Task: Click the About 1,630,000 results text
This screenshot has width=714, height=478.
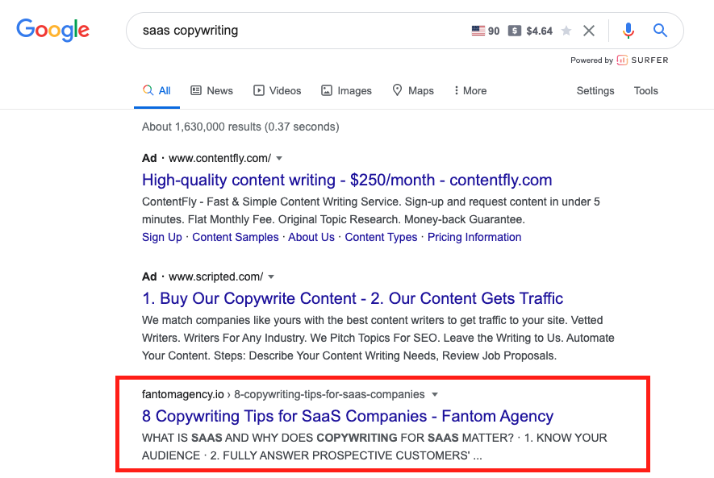Action: click(x=240, y=127)
